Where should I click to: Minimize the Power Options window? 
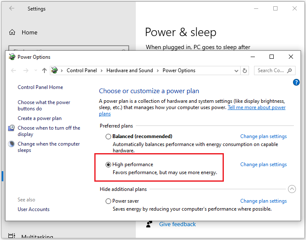click(x=253, y=57)
